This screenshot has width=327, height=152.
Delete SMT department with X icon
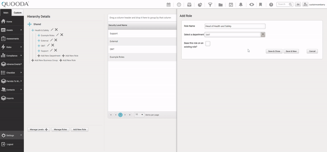(53, 45)
